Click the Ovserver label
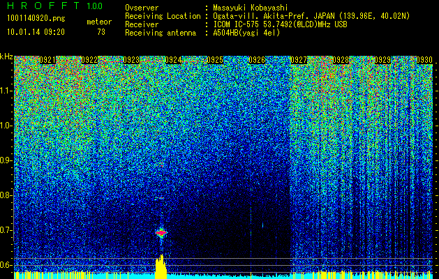This screenshot has height=279, width=439. (142, 8)
